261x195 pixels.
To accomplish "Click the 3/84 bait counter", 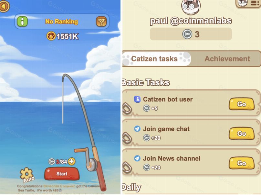I will (58, 162).
